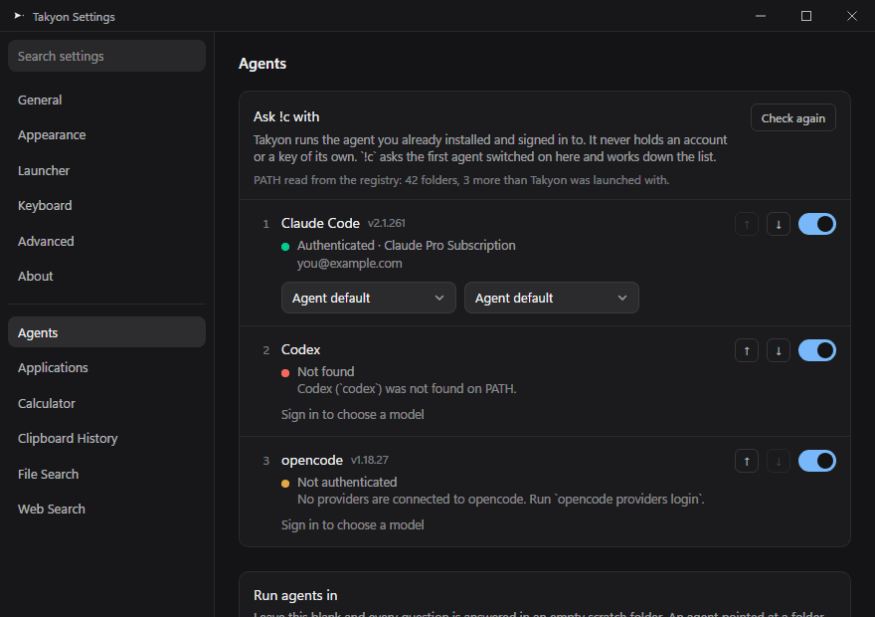The height and width of the screenshot is (617, 875).
Task: Open the About page
Action: [106, 277]
